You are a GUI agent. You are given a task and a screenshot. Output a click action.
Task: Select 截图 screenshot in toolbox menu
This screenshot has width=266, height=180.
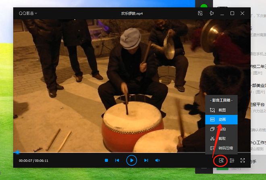pyautogui.click(x=221, y=110)
